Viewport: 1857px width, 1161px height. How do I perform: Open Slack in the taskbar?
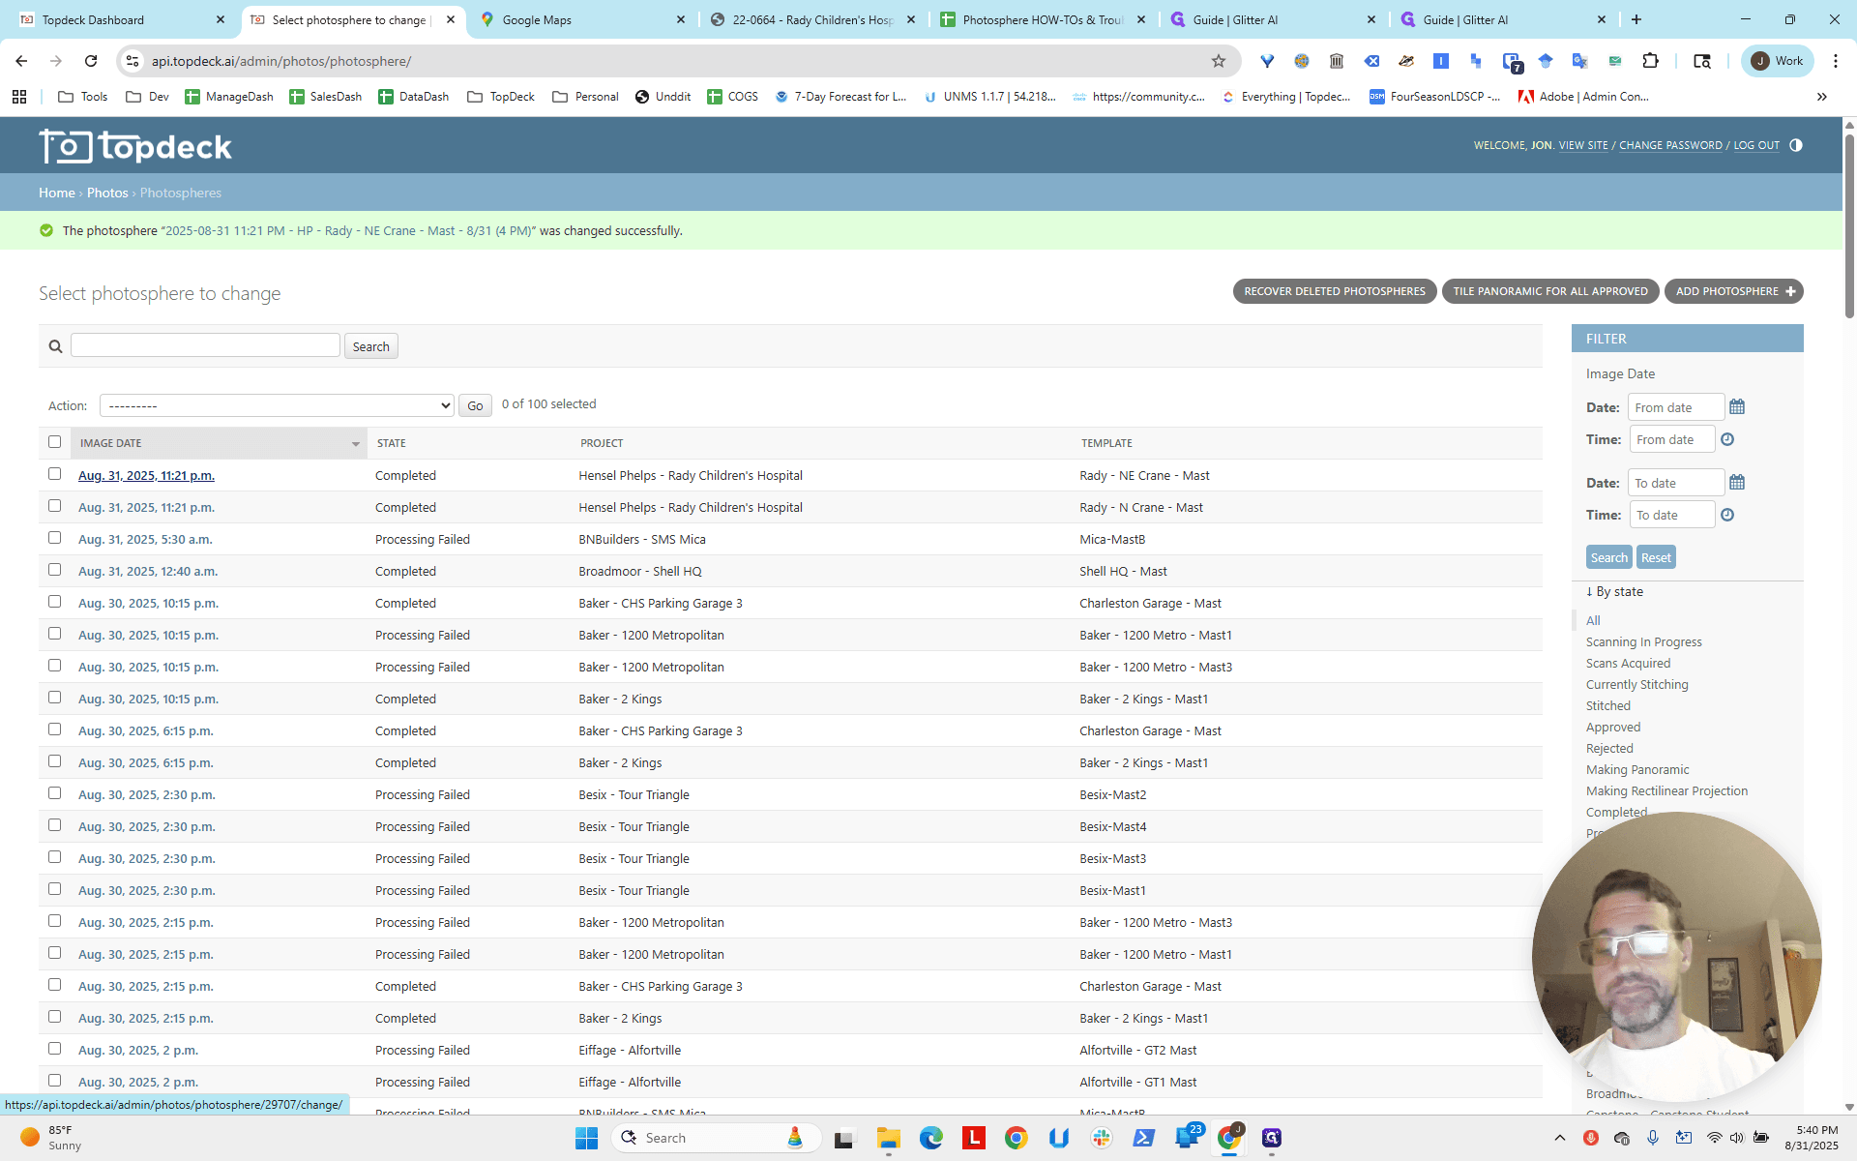tap(1102, 1138)
